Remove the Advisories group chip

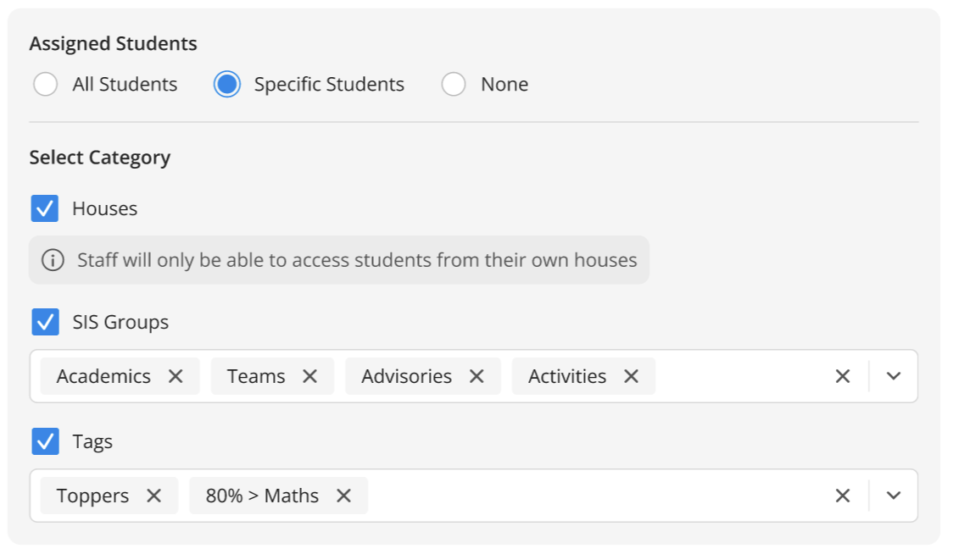[x=476, y=375]
